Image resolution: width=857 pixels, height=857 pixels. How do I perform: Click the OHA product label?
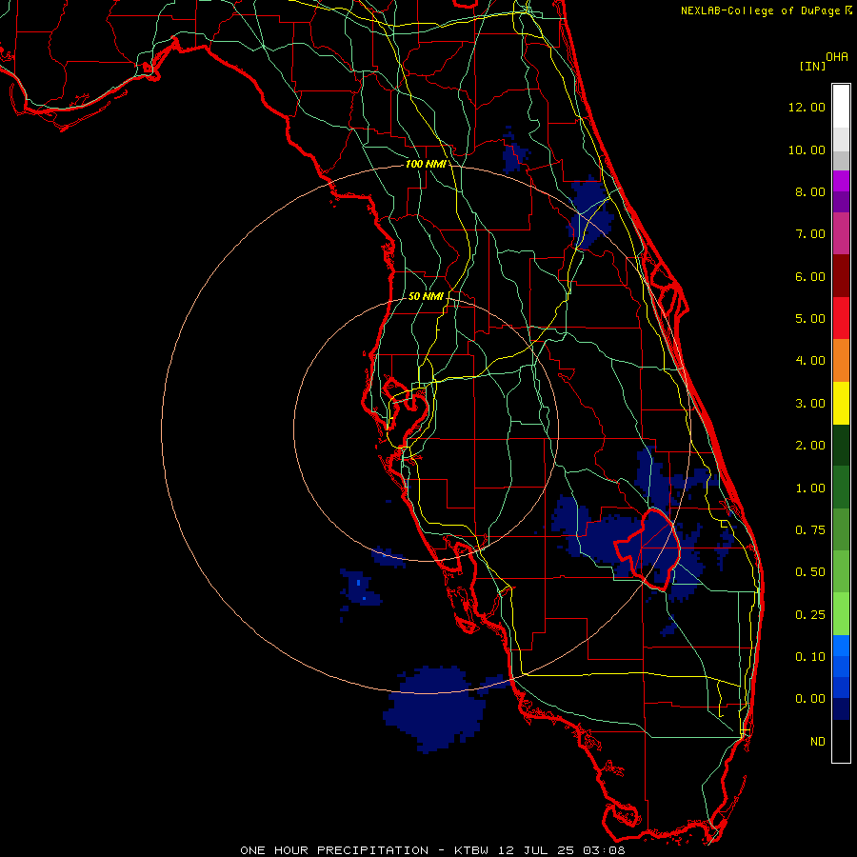click(x=837, y=57)
